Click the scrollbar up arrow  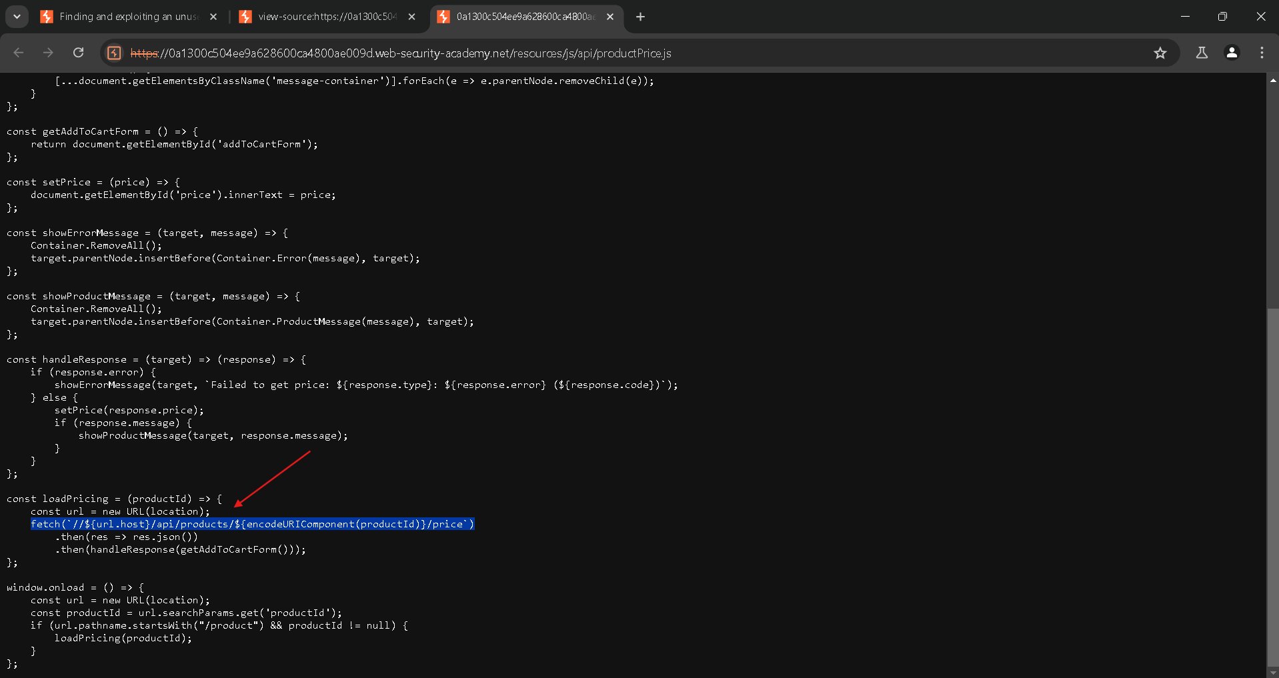[x=1272, y=80]
